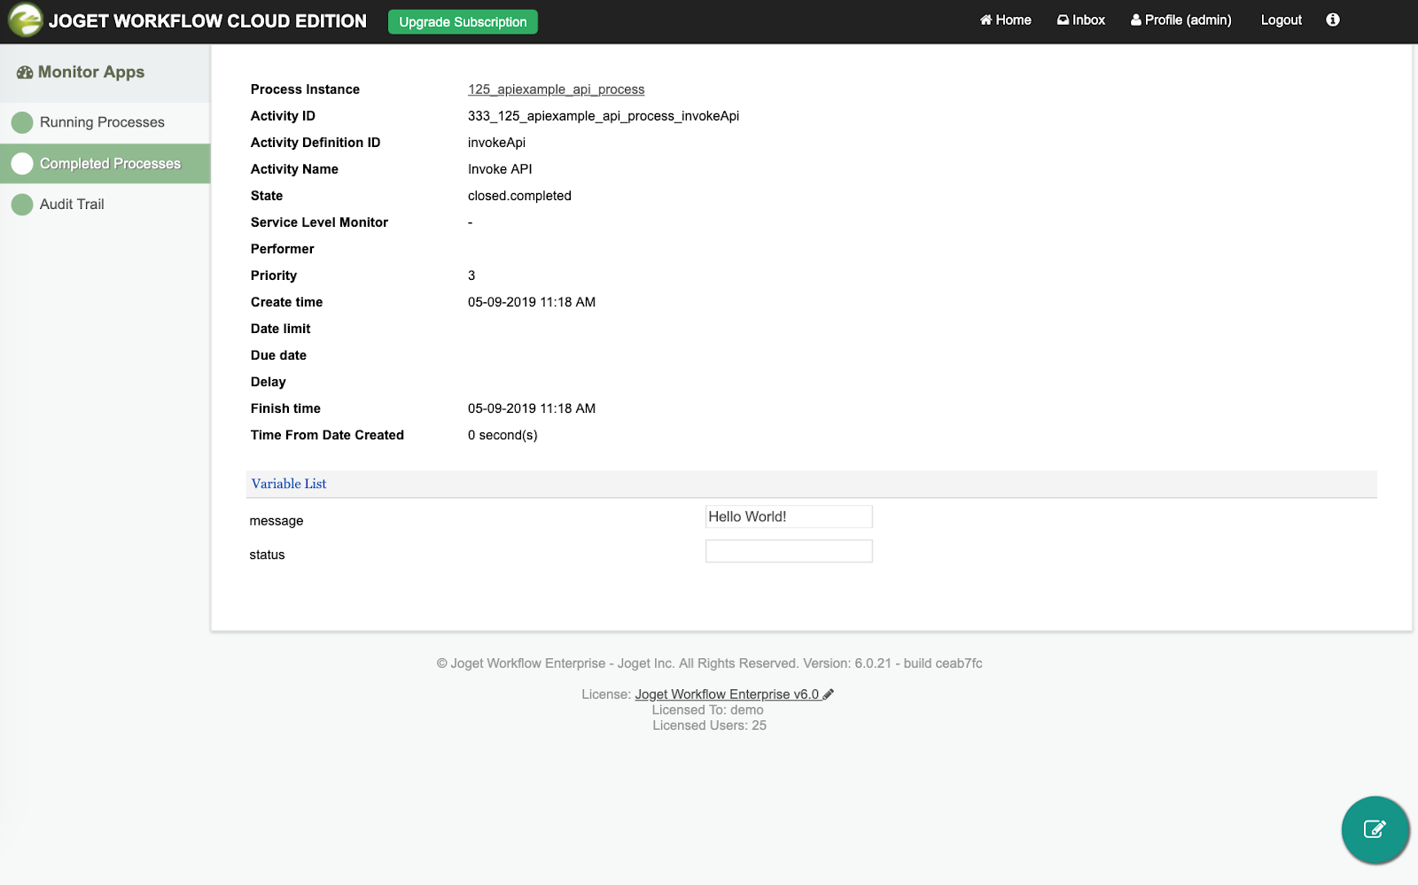This screenshot has height=885, width=1418.
Task: Click the Process Instance label
Action: 305,89
